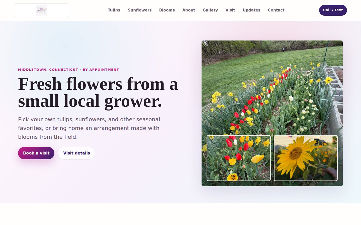Screen dimensions: 361x225
Task: Click the Book a visit button
Action: (x=36, y=153)
